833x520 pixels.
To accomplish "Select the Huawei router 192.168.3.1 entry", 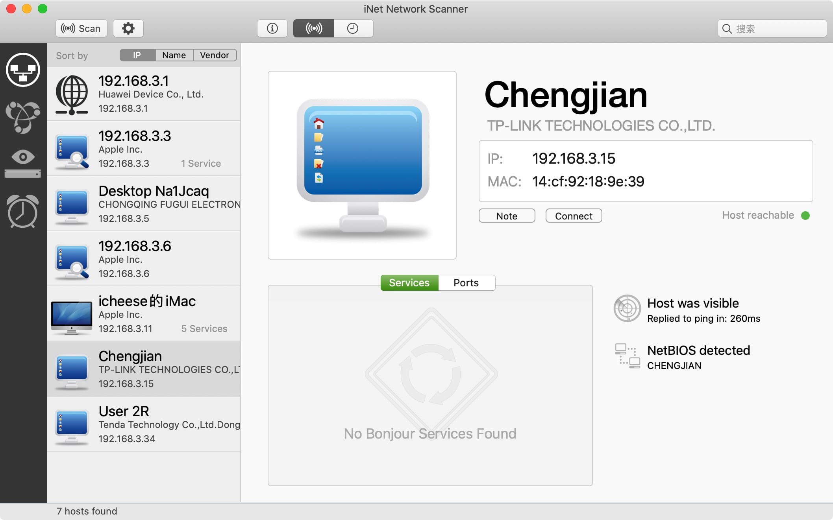I will tap(144, 94).
